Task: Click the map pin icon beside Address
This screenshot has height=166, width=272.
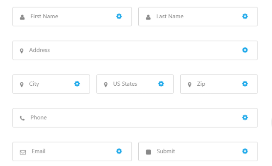Action: click(22, 51)
